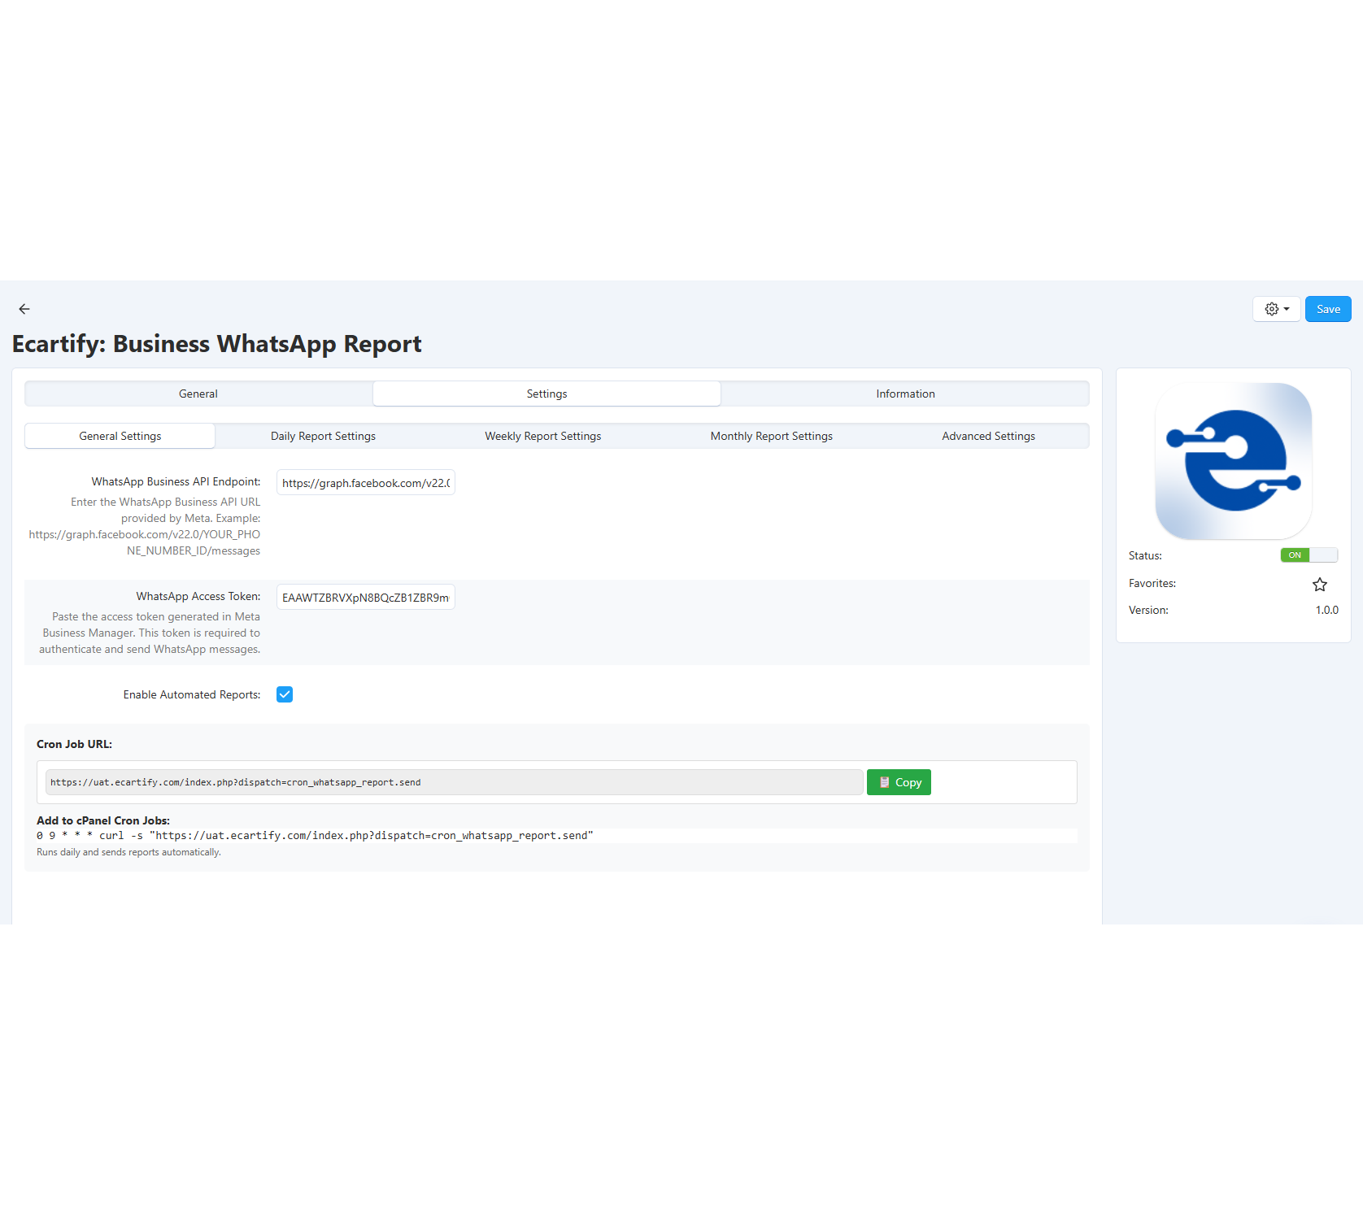Copy the Cron Job URL

[x=899, y=782]
